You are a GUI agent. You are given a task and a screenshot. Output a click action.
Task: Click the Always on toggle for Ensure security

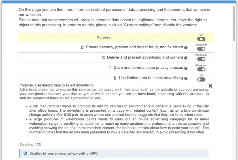[201, 49]
